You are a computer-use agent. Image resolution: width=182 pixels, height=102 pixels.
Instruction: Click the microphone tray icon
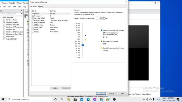tap(154, 99)
